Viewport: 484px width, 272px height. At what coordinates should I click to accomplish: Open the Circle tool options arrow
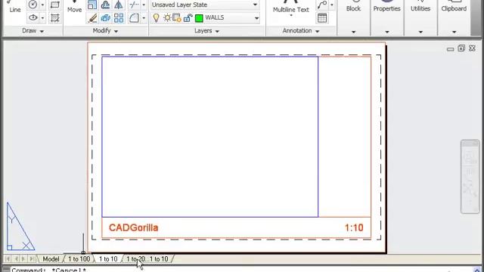point(42,5)
